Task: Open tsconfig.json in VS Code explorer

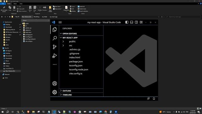Action: 76,66
